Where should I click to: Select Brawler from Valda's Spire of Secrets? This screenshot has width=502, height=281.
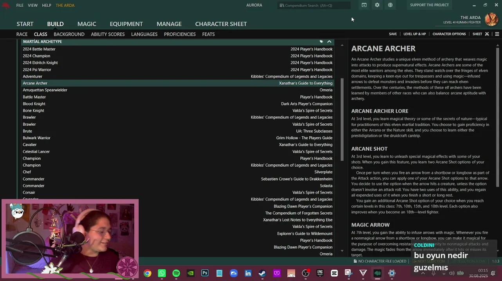[x=177, y=124]
